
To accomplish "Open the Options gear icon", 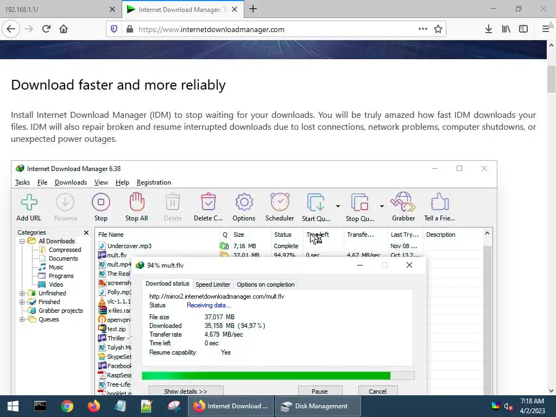I will coord(244,202).
